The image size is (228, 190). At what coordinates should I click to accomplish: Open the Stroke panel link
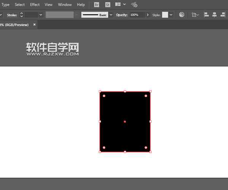pyautogui.click(x=12, y=15)
